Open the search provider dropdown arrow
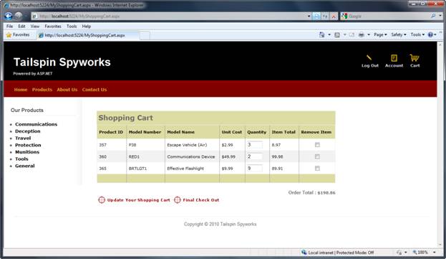 coord(440,17)
